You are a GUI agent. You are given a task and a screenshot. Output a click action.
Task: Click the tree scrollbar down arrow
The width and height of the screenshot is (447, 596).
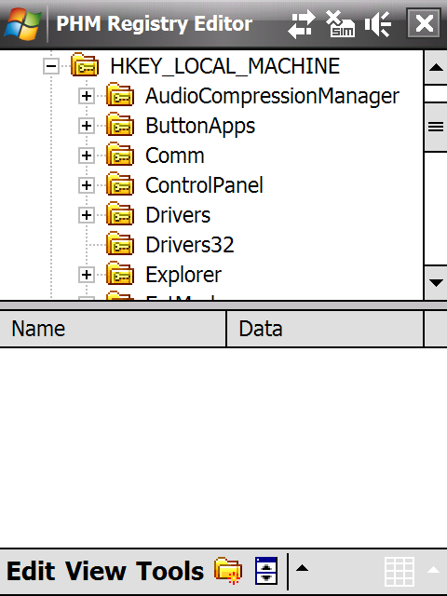[436, 283]
